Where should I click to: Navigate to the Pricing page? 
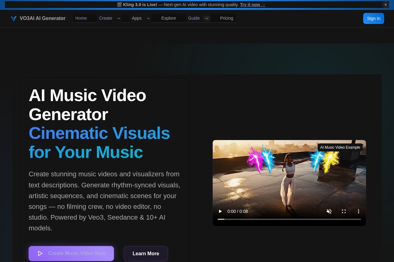(x=227, y=18)
